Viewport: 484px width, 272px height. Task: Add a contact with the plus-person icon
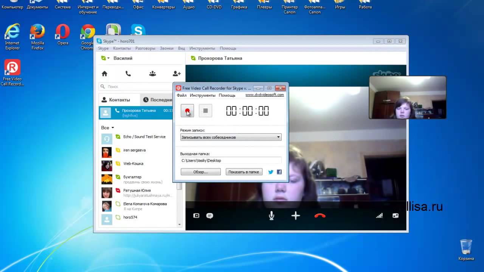coord(177,74)
